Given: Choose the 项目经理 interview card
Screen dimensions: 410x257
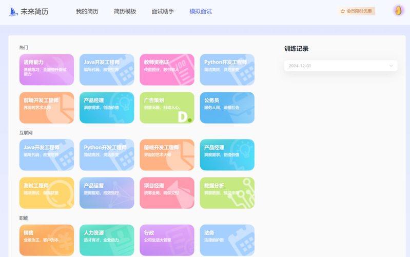Looking at the screenshot, I should [167, 193].
